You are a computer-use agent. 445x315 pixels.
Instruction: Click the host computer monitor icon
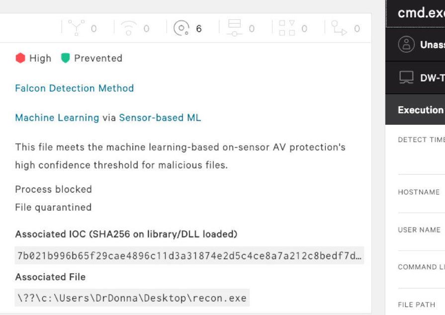tap(406, 78)
